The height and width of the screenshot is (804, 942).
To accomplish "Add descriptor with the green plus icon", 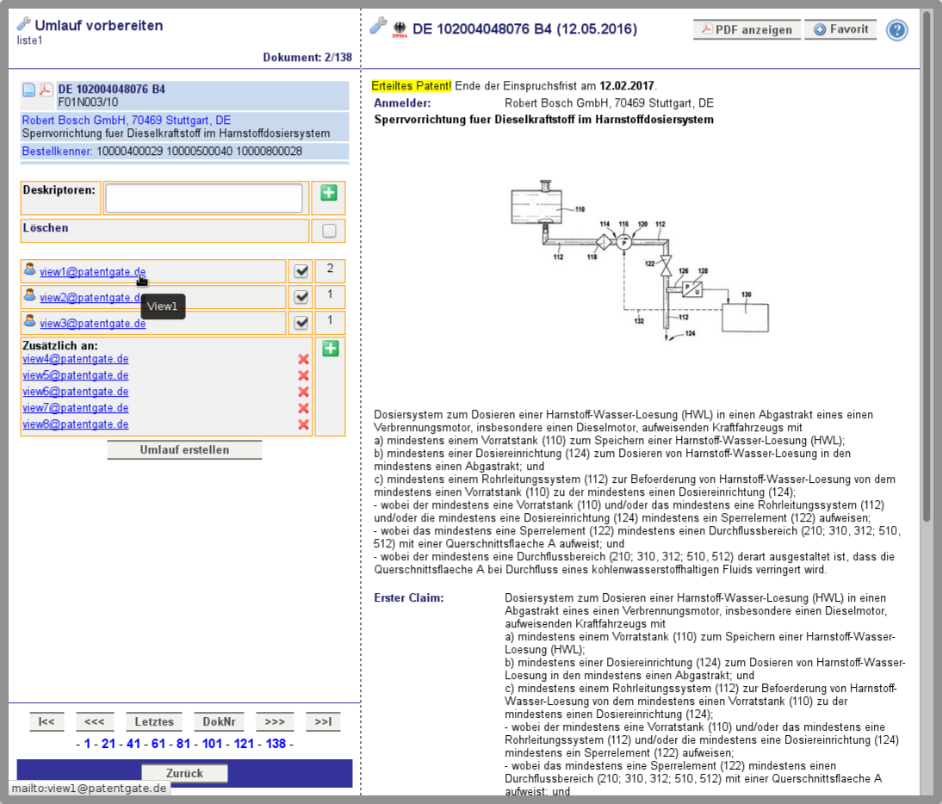I will click(x=329, y=193).
